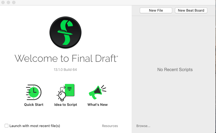Click the Quick Start clock icon
Image resolution: width=216 pixels, height=133 pixels.
point(34,92)
